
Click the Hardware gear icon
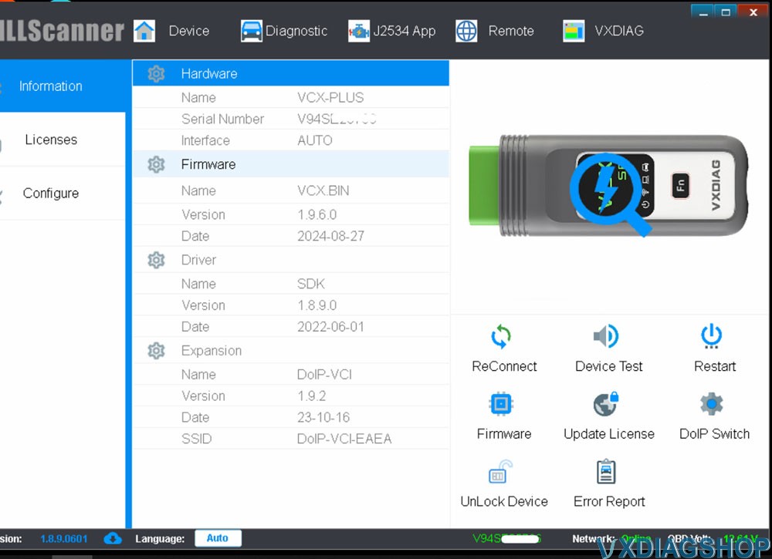(156, 74)
